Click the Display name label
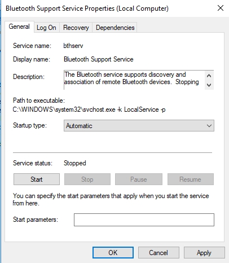 tap(32, 59)
